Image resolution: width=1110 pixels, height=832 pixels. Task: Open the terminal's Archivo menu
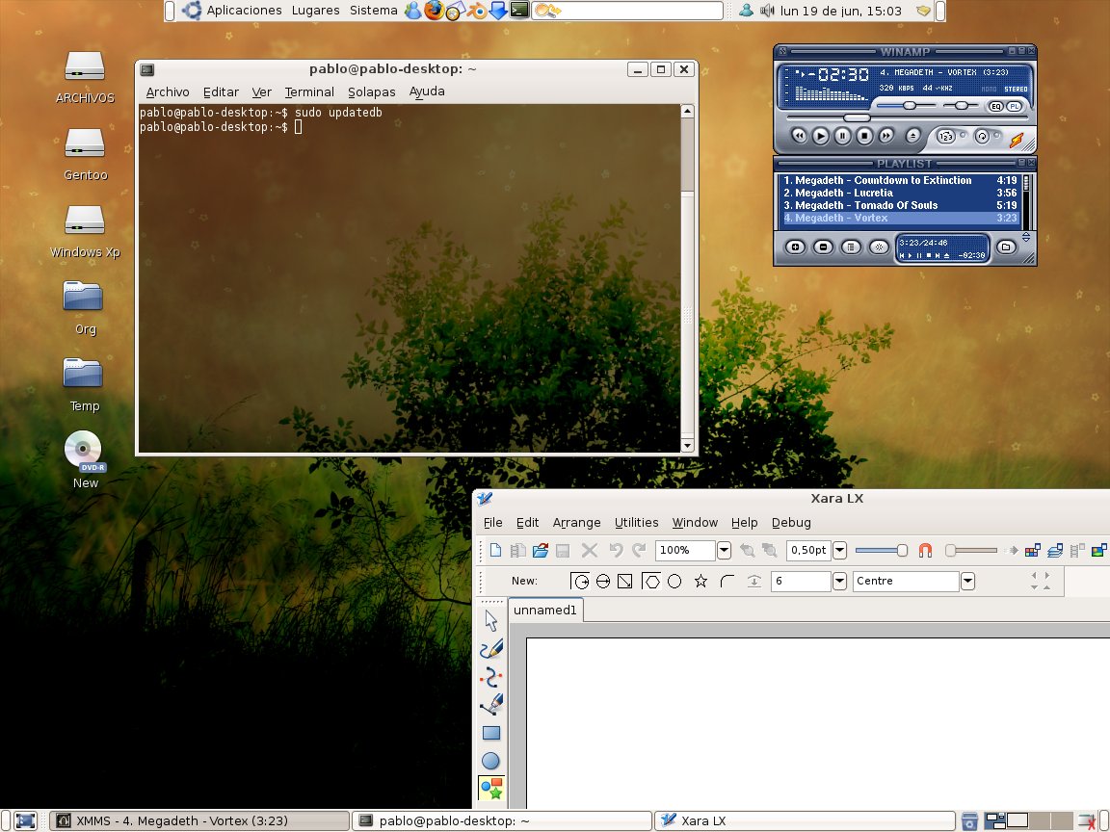[x=168, y=92]
